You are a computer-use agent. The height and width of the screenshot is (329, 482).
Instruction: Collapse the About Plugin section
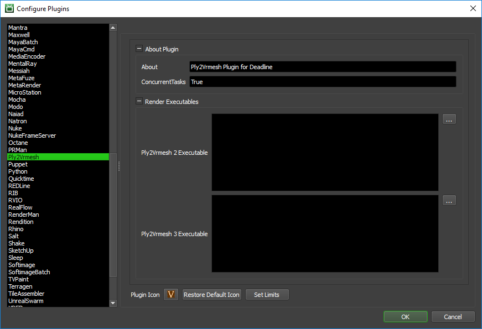click(x=139, y=49)
